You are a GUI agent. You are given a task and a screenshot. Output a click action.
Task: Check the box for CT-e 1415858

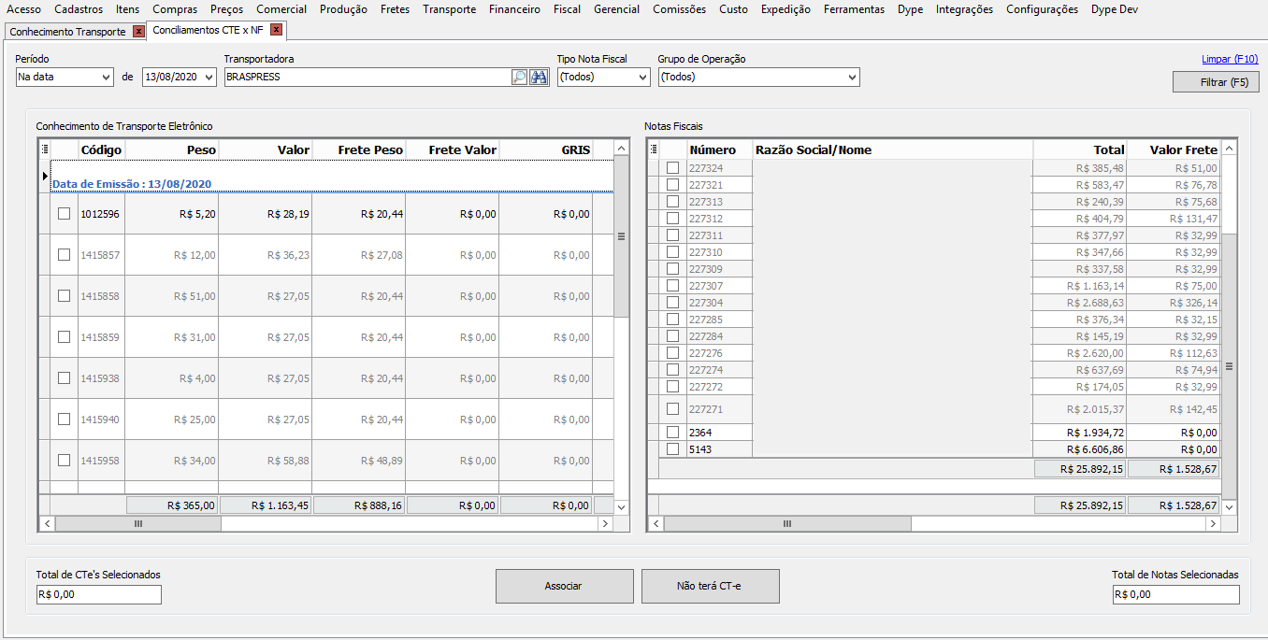(x=64, y=295)
